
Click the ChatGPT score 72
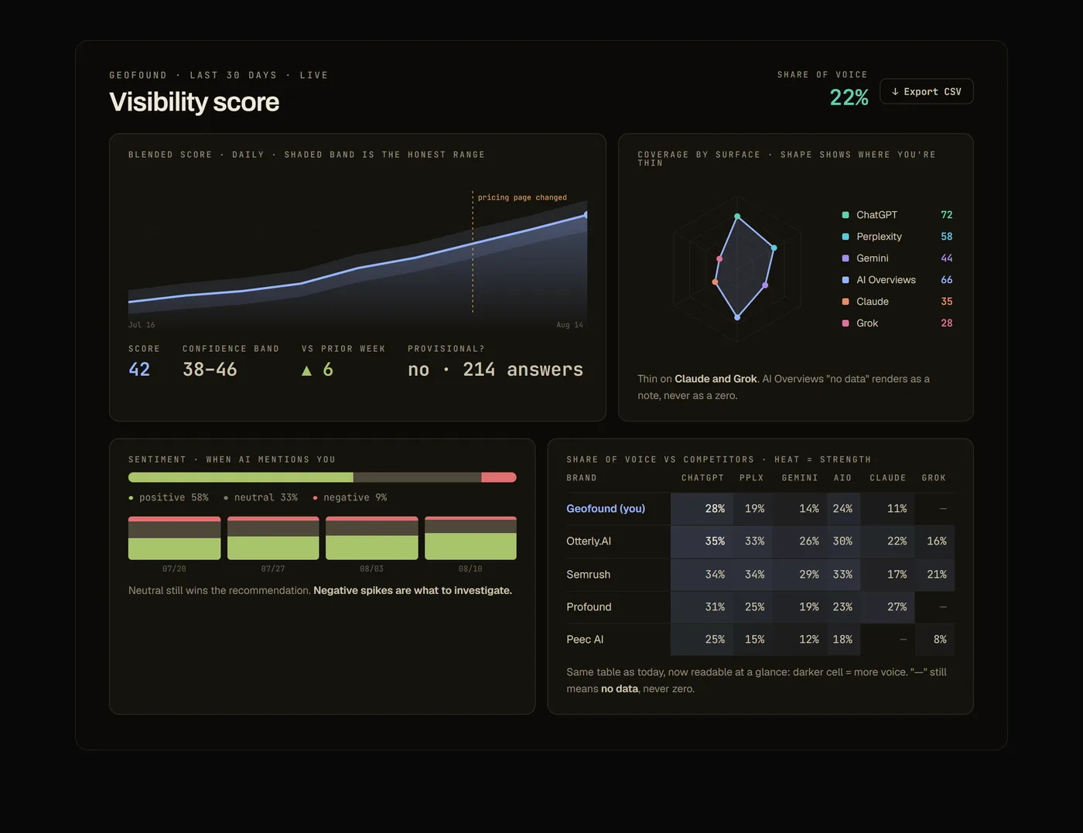947,215
